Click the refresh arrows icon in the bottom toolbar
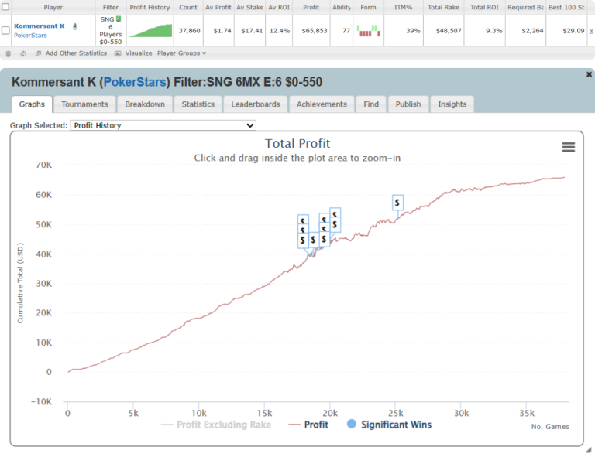The image size is (595, 457). coord(23,53)
